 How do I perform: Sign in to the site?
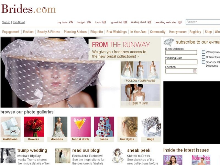[x=6, y=22]
